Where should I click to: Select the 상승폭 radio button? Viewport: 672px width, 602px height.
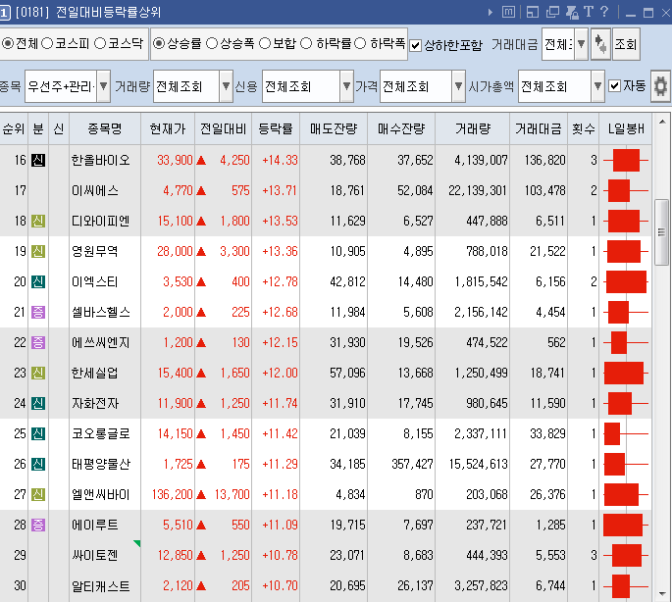pos(212,43)
